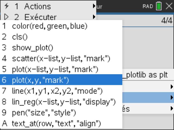The width and height of the screenshot is (174, 130).
Task: Select pen("size", "style") function
Action: (44, 113)
